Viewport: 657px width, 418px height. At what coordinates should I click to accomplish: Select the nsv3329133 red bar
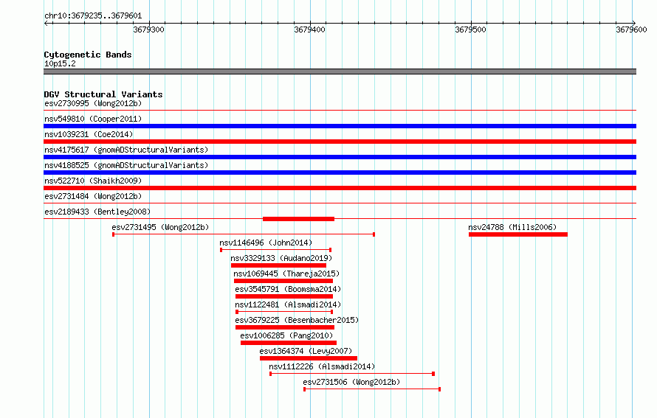278,265
